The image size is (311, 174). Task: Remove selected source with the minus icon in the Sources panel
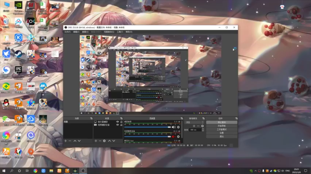(x=100, y=141)
